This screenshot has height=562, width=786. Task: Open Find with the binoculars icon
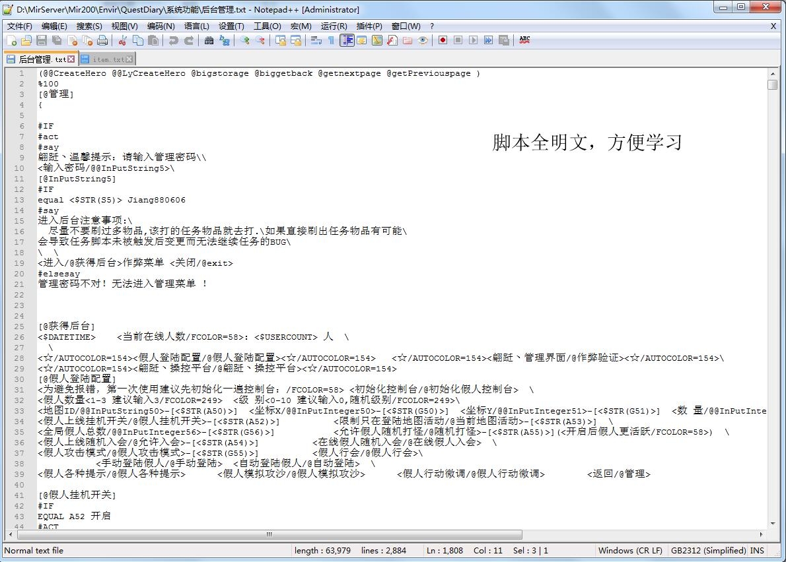209,40
